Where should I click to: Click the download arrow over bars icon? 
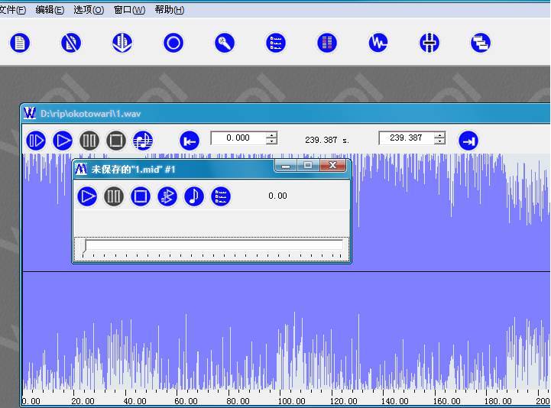122,43
